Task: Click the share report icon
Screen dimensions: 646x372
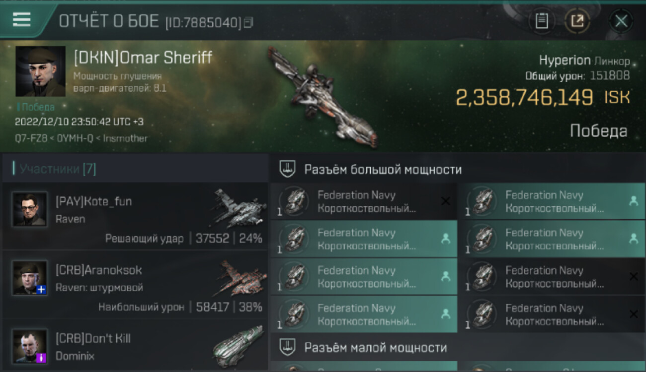Action: [577, 21]
